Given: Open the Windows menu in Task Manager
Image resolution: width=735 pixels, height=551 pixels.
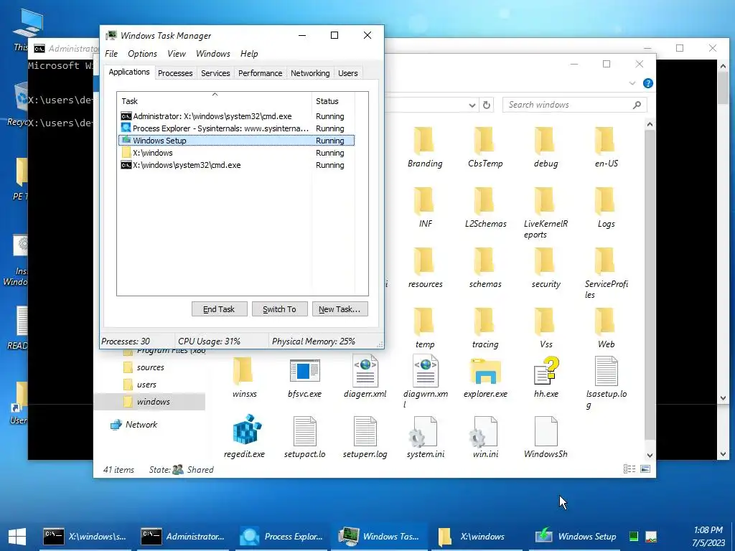Looking at the screenshot, I should click(x=212, y=54).
